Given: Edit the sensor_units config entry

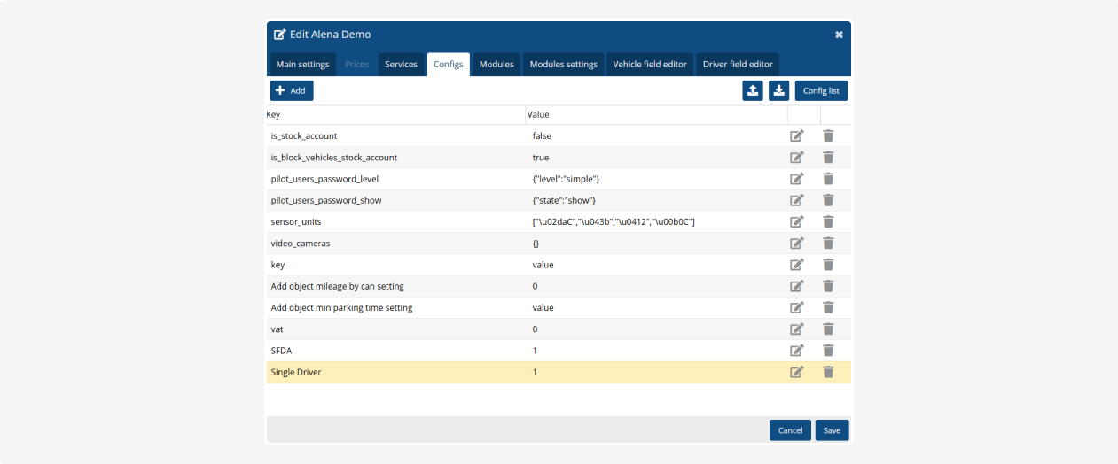Looking at the screenshot, I should [796, 221].
